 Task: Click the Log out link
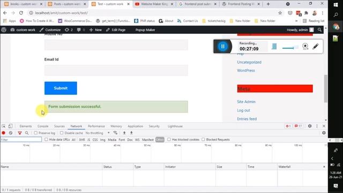coord(243,110)
